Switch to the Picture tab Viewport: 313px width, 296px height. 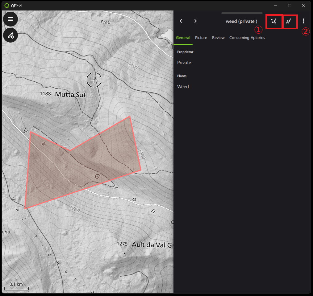[x=201, y=38]
